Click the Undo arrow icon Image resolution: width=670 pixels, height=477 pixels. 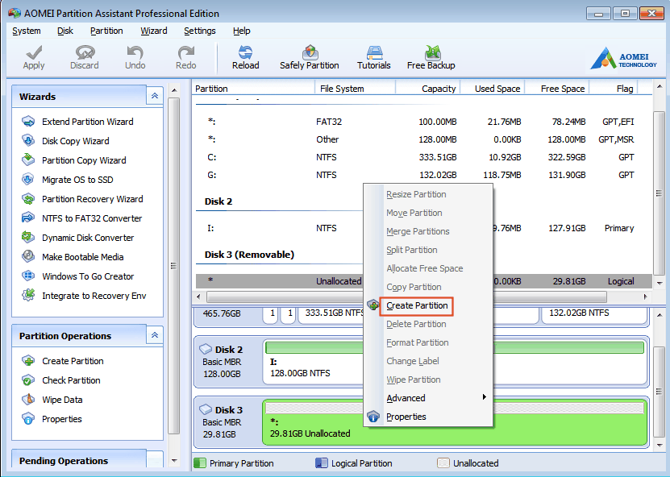coord(135,52)
